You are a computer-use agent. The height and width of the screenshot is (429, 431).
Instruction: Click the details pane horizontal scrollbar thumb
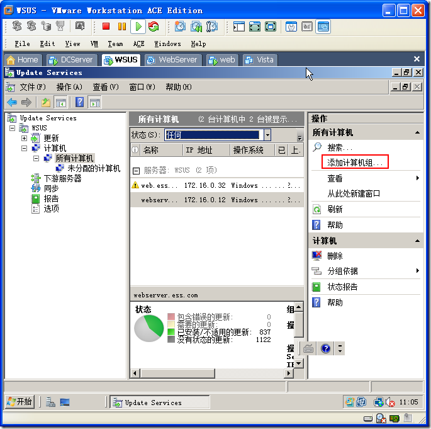177,373
